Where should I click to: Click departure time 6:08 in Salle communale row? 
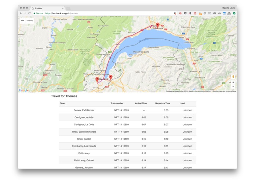[166, 132]
